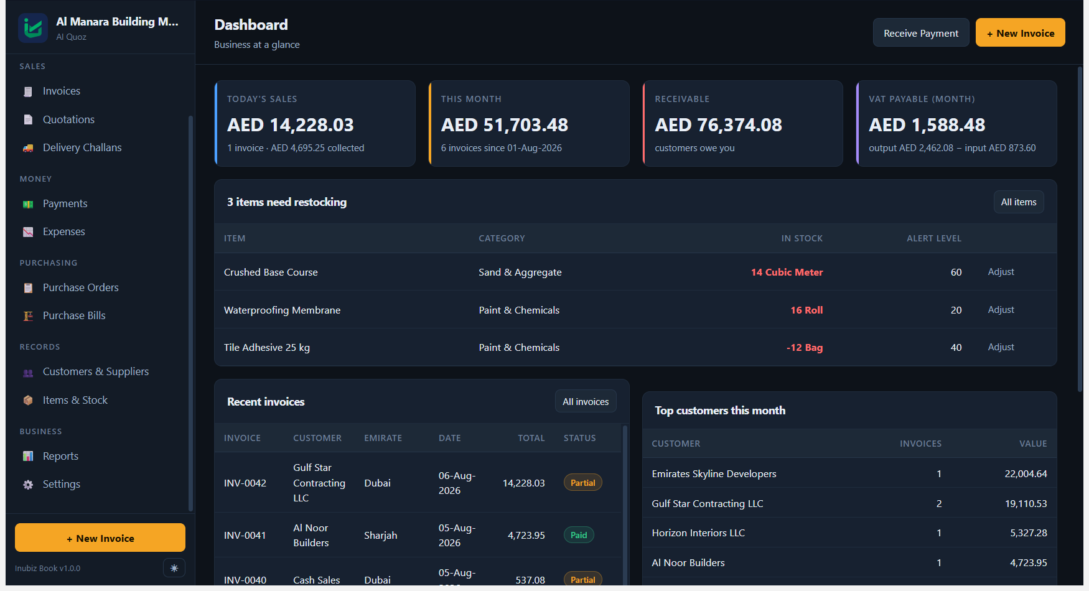Viewport: 1089px width, 591px height.
Task: Click the IN STOCK column header
Action: coord(802,238)
